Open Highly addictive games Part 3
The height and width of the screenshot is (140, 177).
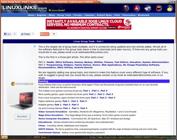[x=83, y=101]
